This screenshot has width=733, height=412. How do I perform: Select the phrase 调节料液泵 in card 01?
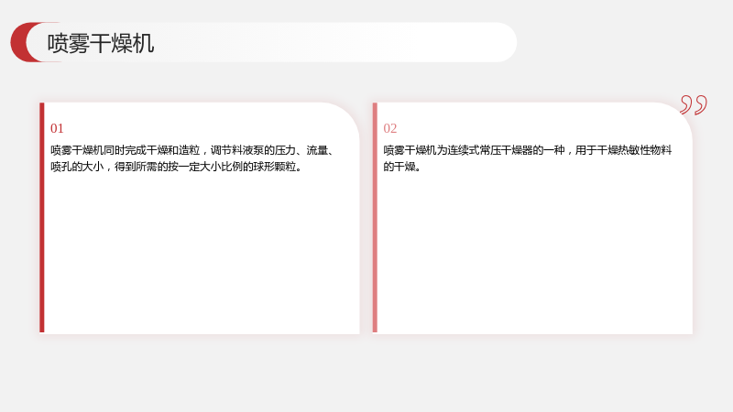tap(237, 150)
